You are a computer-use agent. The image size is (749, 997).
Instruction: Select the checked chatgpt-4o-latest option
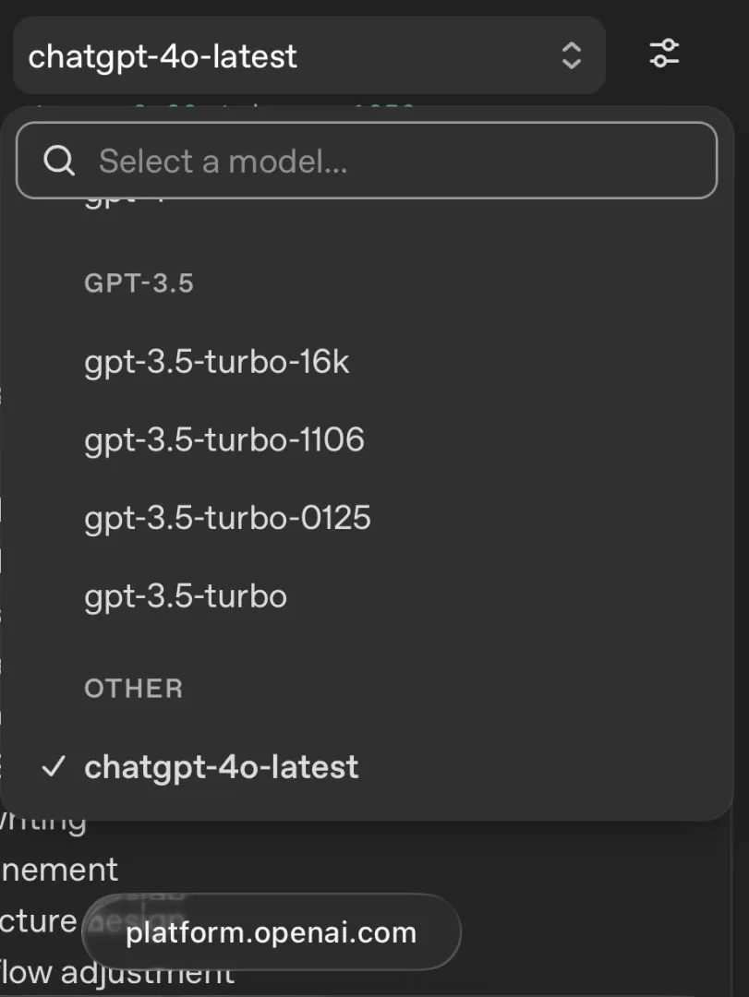(222, 767)
